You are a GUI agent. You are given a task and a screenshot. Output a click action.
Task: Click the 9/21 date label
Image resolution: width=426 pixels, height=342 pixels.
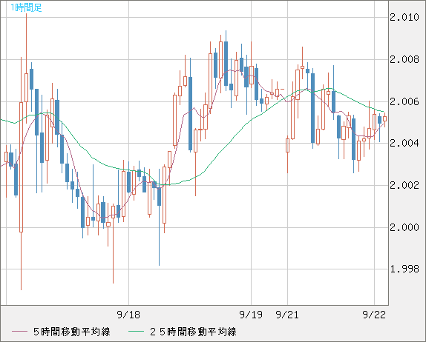[287, 315]
